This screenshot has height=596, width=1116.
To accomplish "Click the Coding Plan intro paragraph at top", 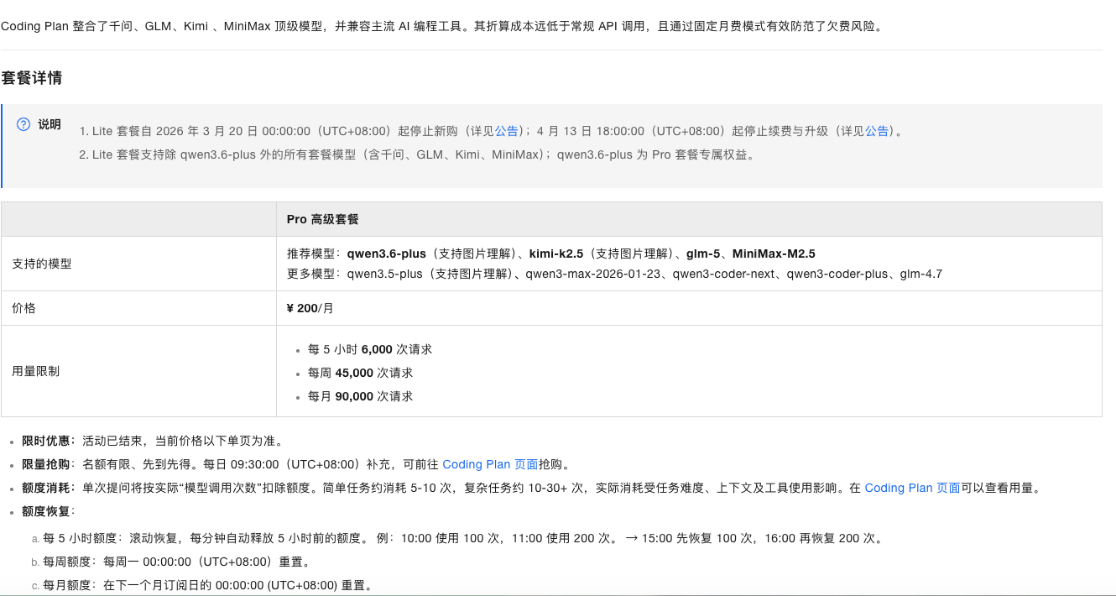I will click(x=442, y=26).
